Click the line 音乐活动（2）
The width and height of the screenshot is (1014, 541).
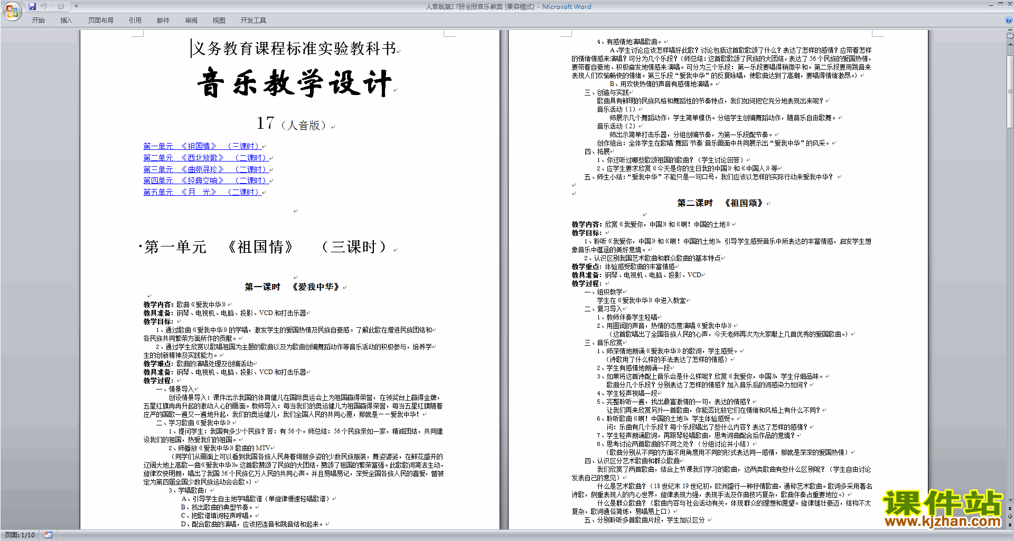[617, 126]
